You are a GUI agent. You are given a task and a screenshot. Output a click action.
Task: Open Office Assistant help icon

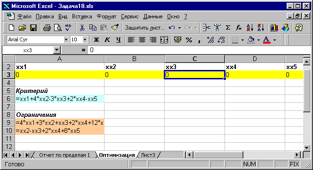click(298, 28)
